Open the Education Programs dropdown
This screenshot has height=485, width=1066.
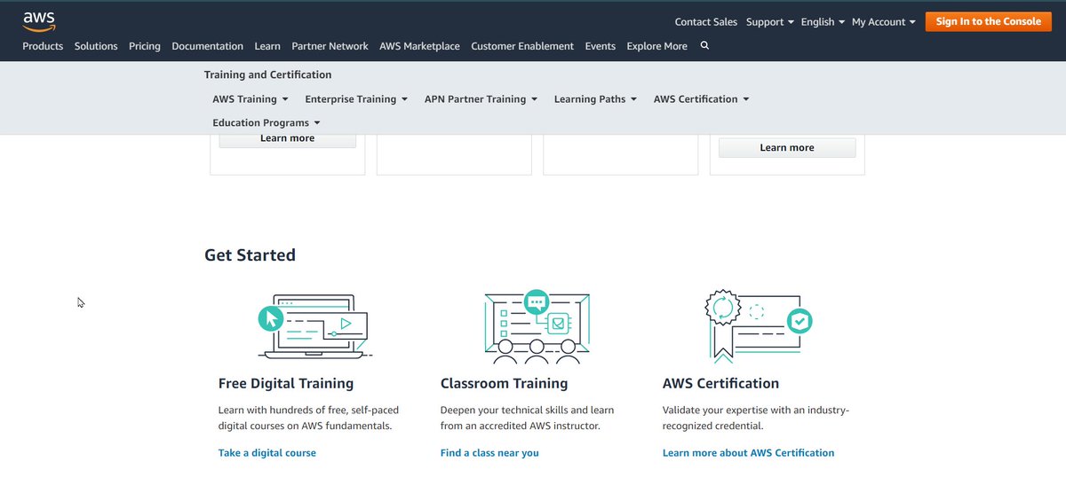(266, 123)
